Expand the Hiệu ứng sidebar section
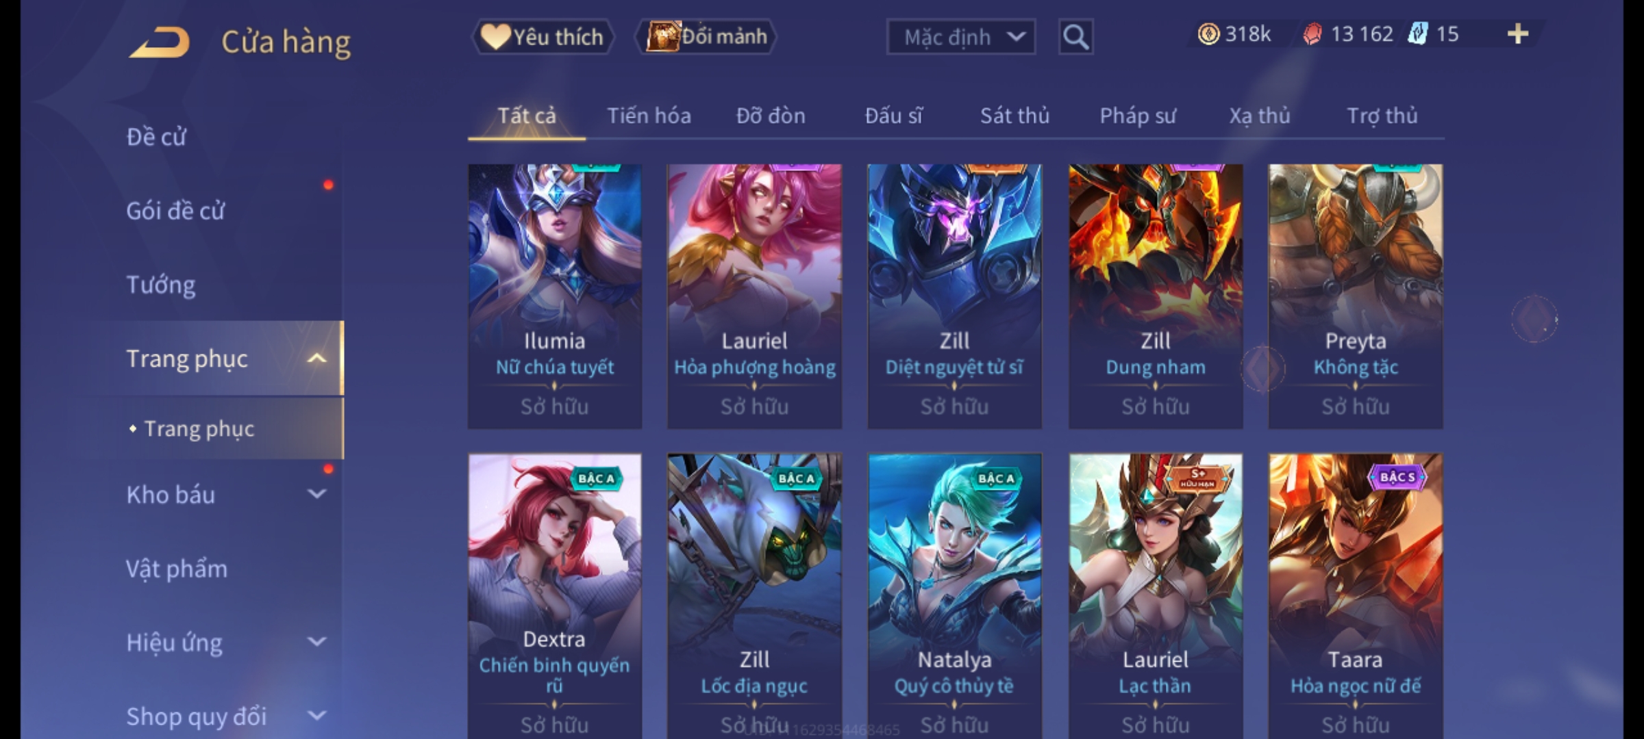This screenshot has height=739, width=1644. tap(316, 642)
